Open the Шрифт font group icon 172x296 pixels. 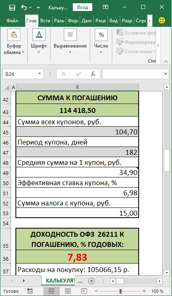39,35
